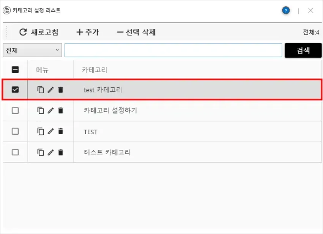Screen dimensions: 323x234
Task: Open the blue help question mark icon
Action: pyautogui.click(x=286, y=11)
